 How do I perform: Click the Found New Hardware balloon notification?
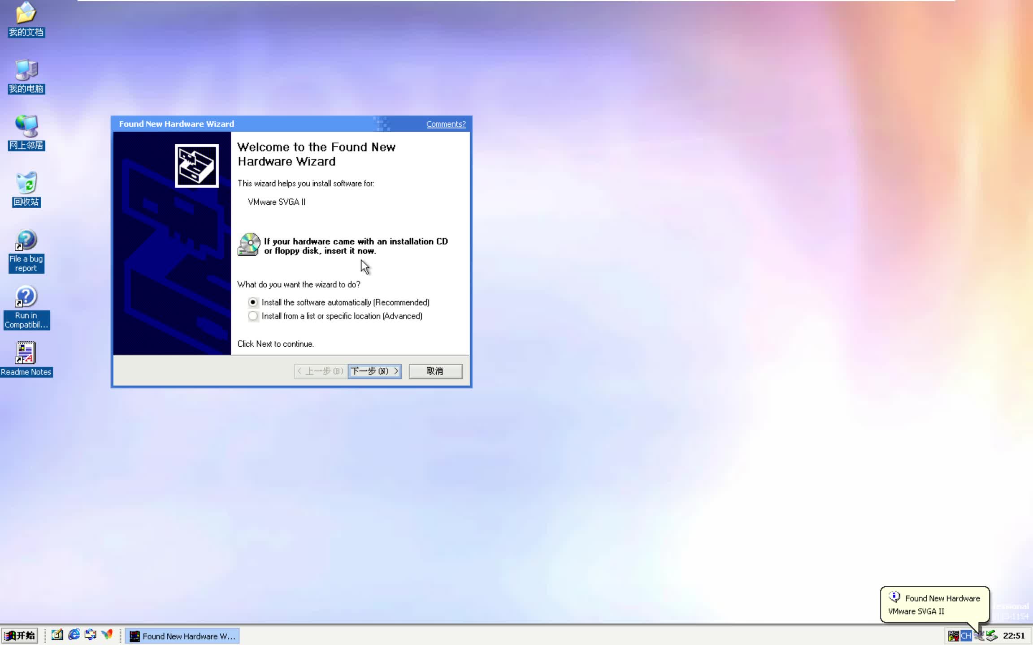pyautogui.click(x=935, y=604)
